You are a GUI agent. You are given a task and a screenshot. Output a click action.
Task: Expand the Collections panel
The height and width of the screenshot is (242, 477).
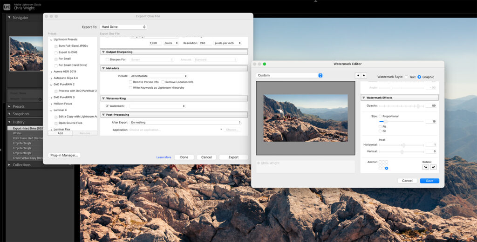[9, 165]
